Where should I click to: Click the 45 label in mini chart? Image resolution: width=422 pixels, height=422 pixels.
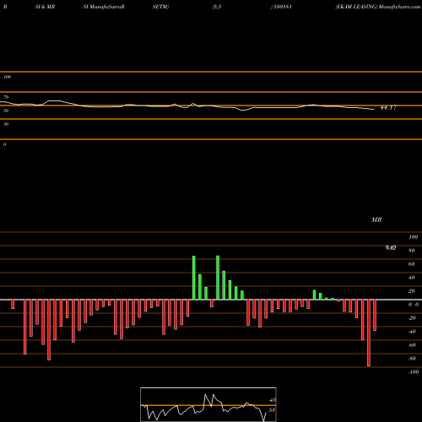272,400
